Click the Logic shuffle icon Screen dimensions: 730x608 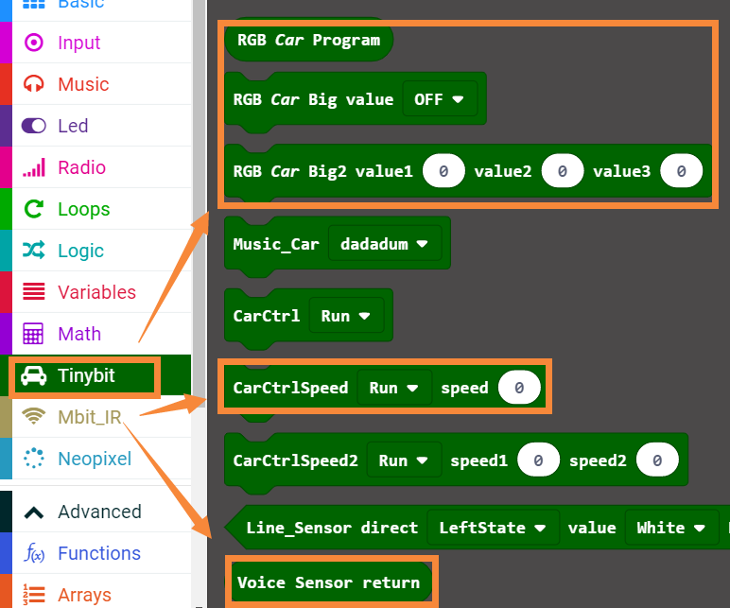point(34,251)
